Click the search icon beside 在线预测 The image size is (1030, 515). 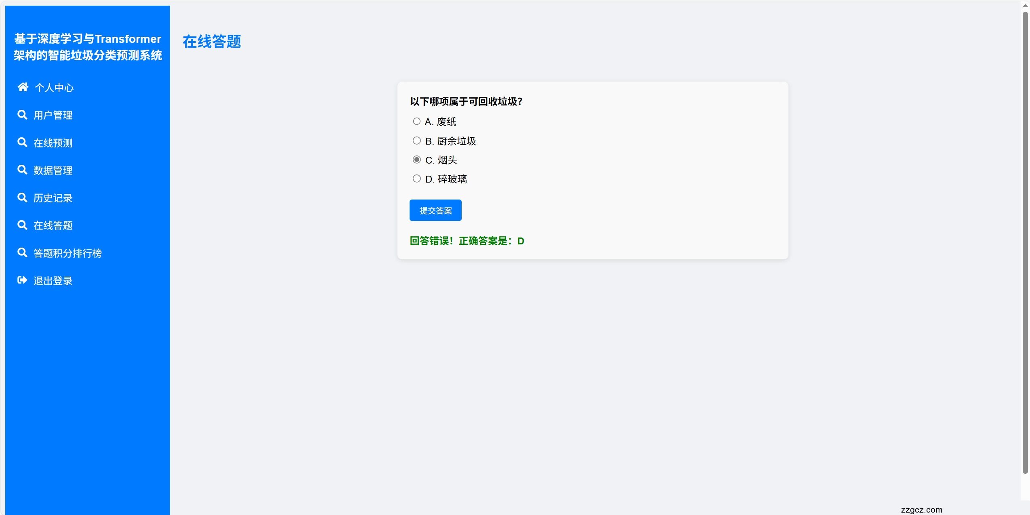click(22, 142)
